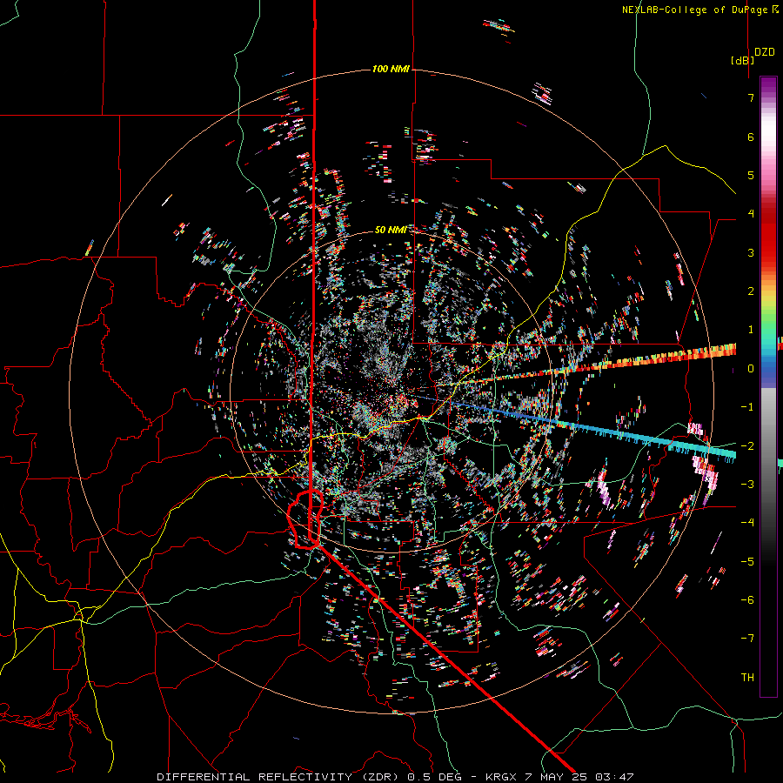Click the 50 NMI range ring label
783x783 pixels.
click(x=391, y=230)
